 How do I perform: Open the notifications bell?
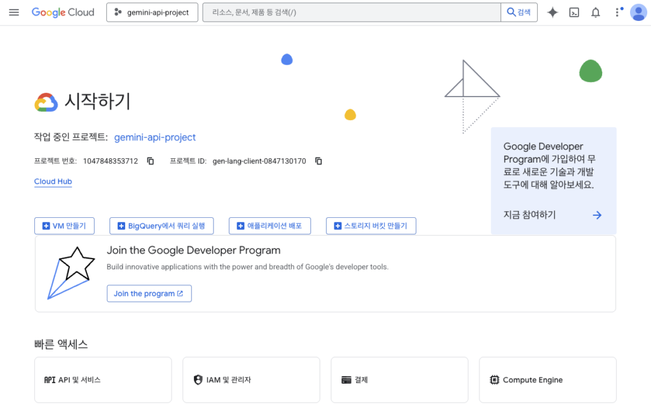click(596, 13)
